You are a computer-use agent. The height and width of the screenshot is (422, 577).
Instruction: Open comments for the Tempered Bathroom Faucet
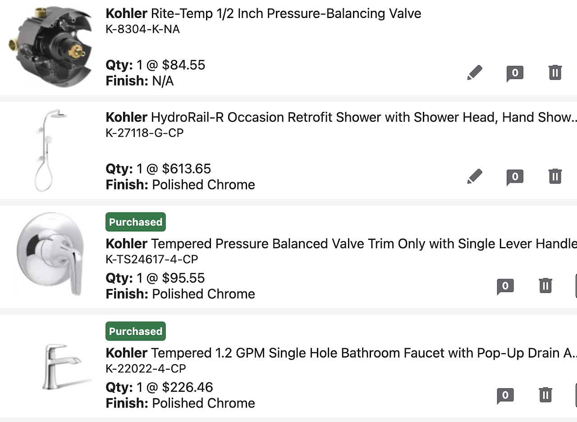point(505,396)
